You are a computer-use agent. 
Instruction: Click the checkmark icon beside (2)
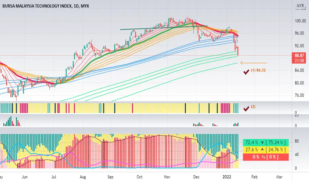[x=246, y=109]
